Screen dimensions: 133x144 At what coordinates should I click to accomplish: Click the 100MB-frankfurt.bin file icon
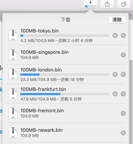pyautogui.click(x=13, y=94)
